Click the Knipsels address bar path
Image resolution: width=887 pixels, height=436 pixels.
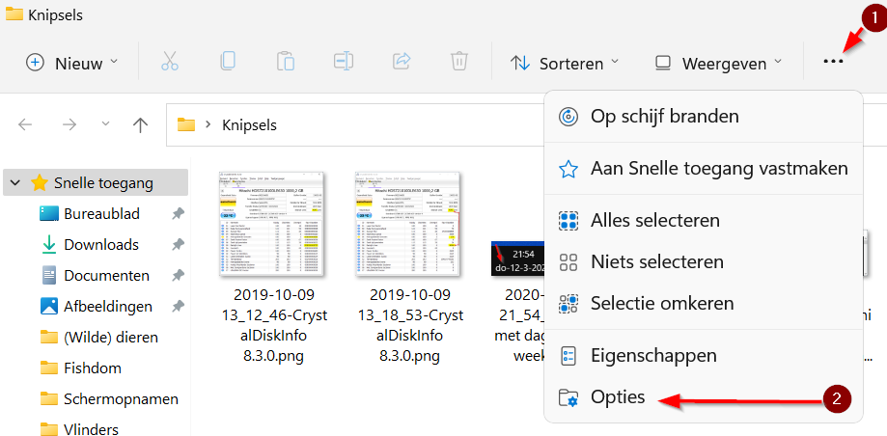[x=249, y=125]
